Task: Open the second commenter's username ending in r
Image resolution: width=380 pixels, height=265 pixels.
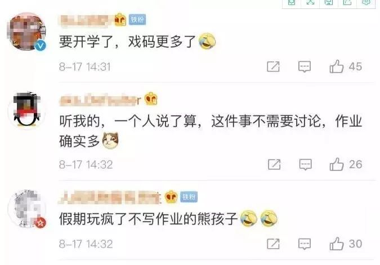Action: 100,100
